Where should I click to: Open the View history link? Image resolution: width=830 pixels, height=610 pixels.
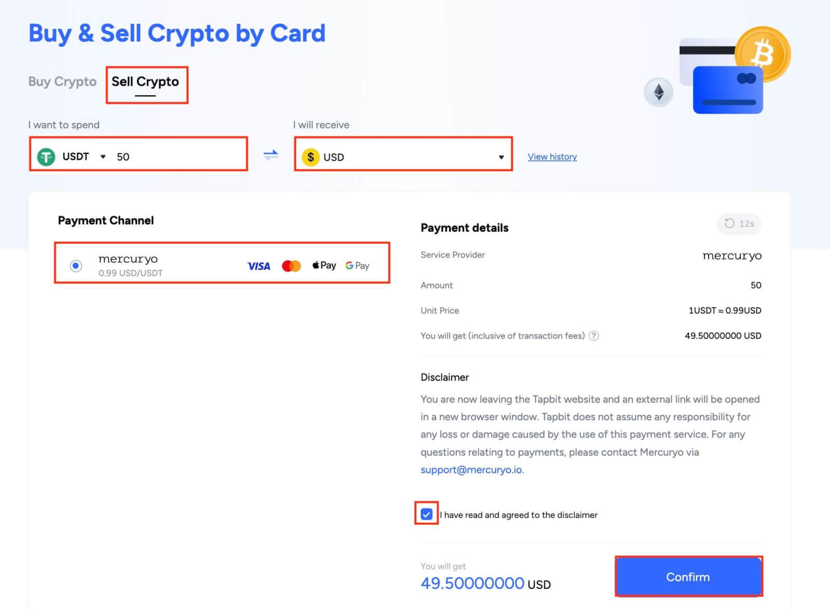552,157
